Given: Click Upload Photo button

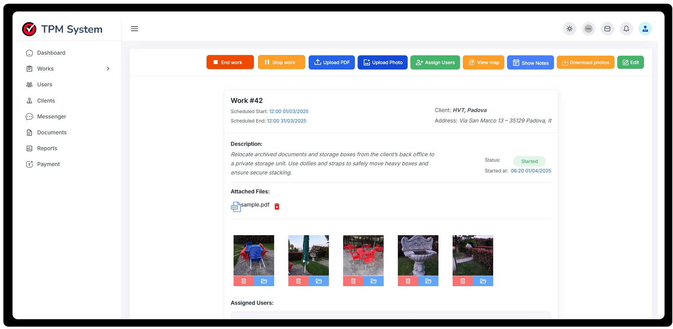Looking at the screenshot, I should pos(383,62).
